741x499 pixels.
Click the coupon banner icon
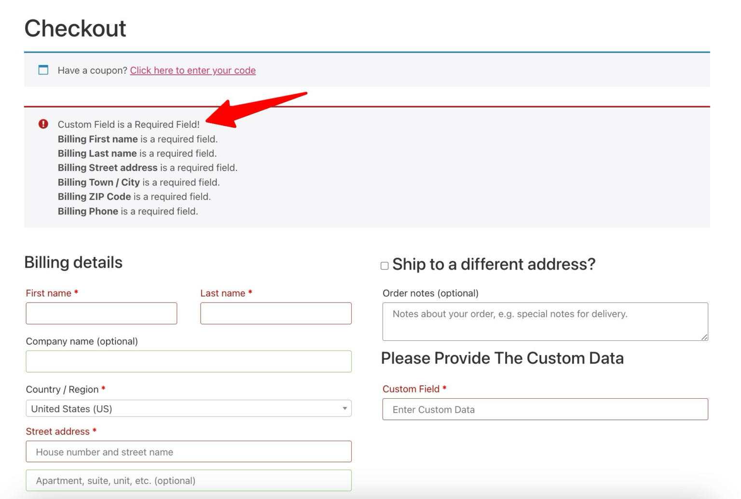click(43, 70)
